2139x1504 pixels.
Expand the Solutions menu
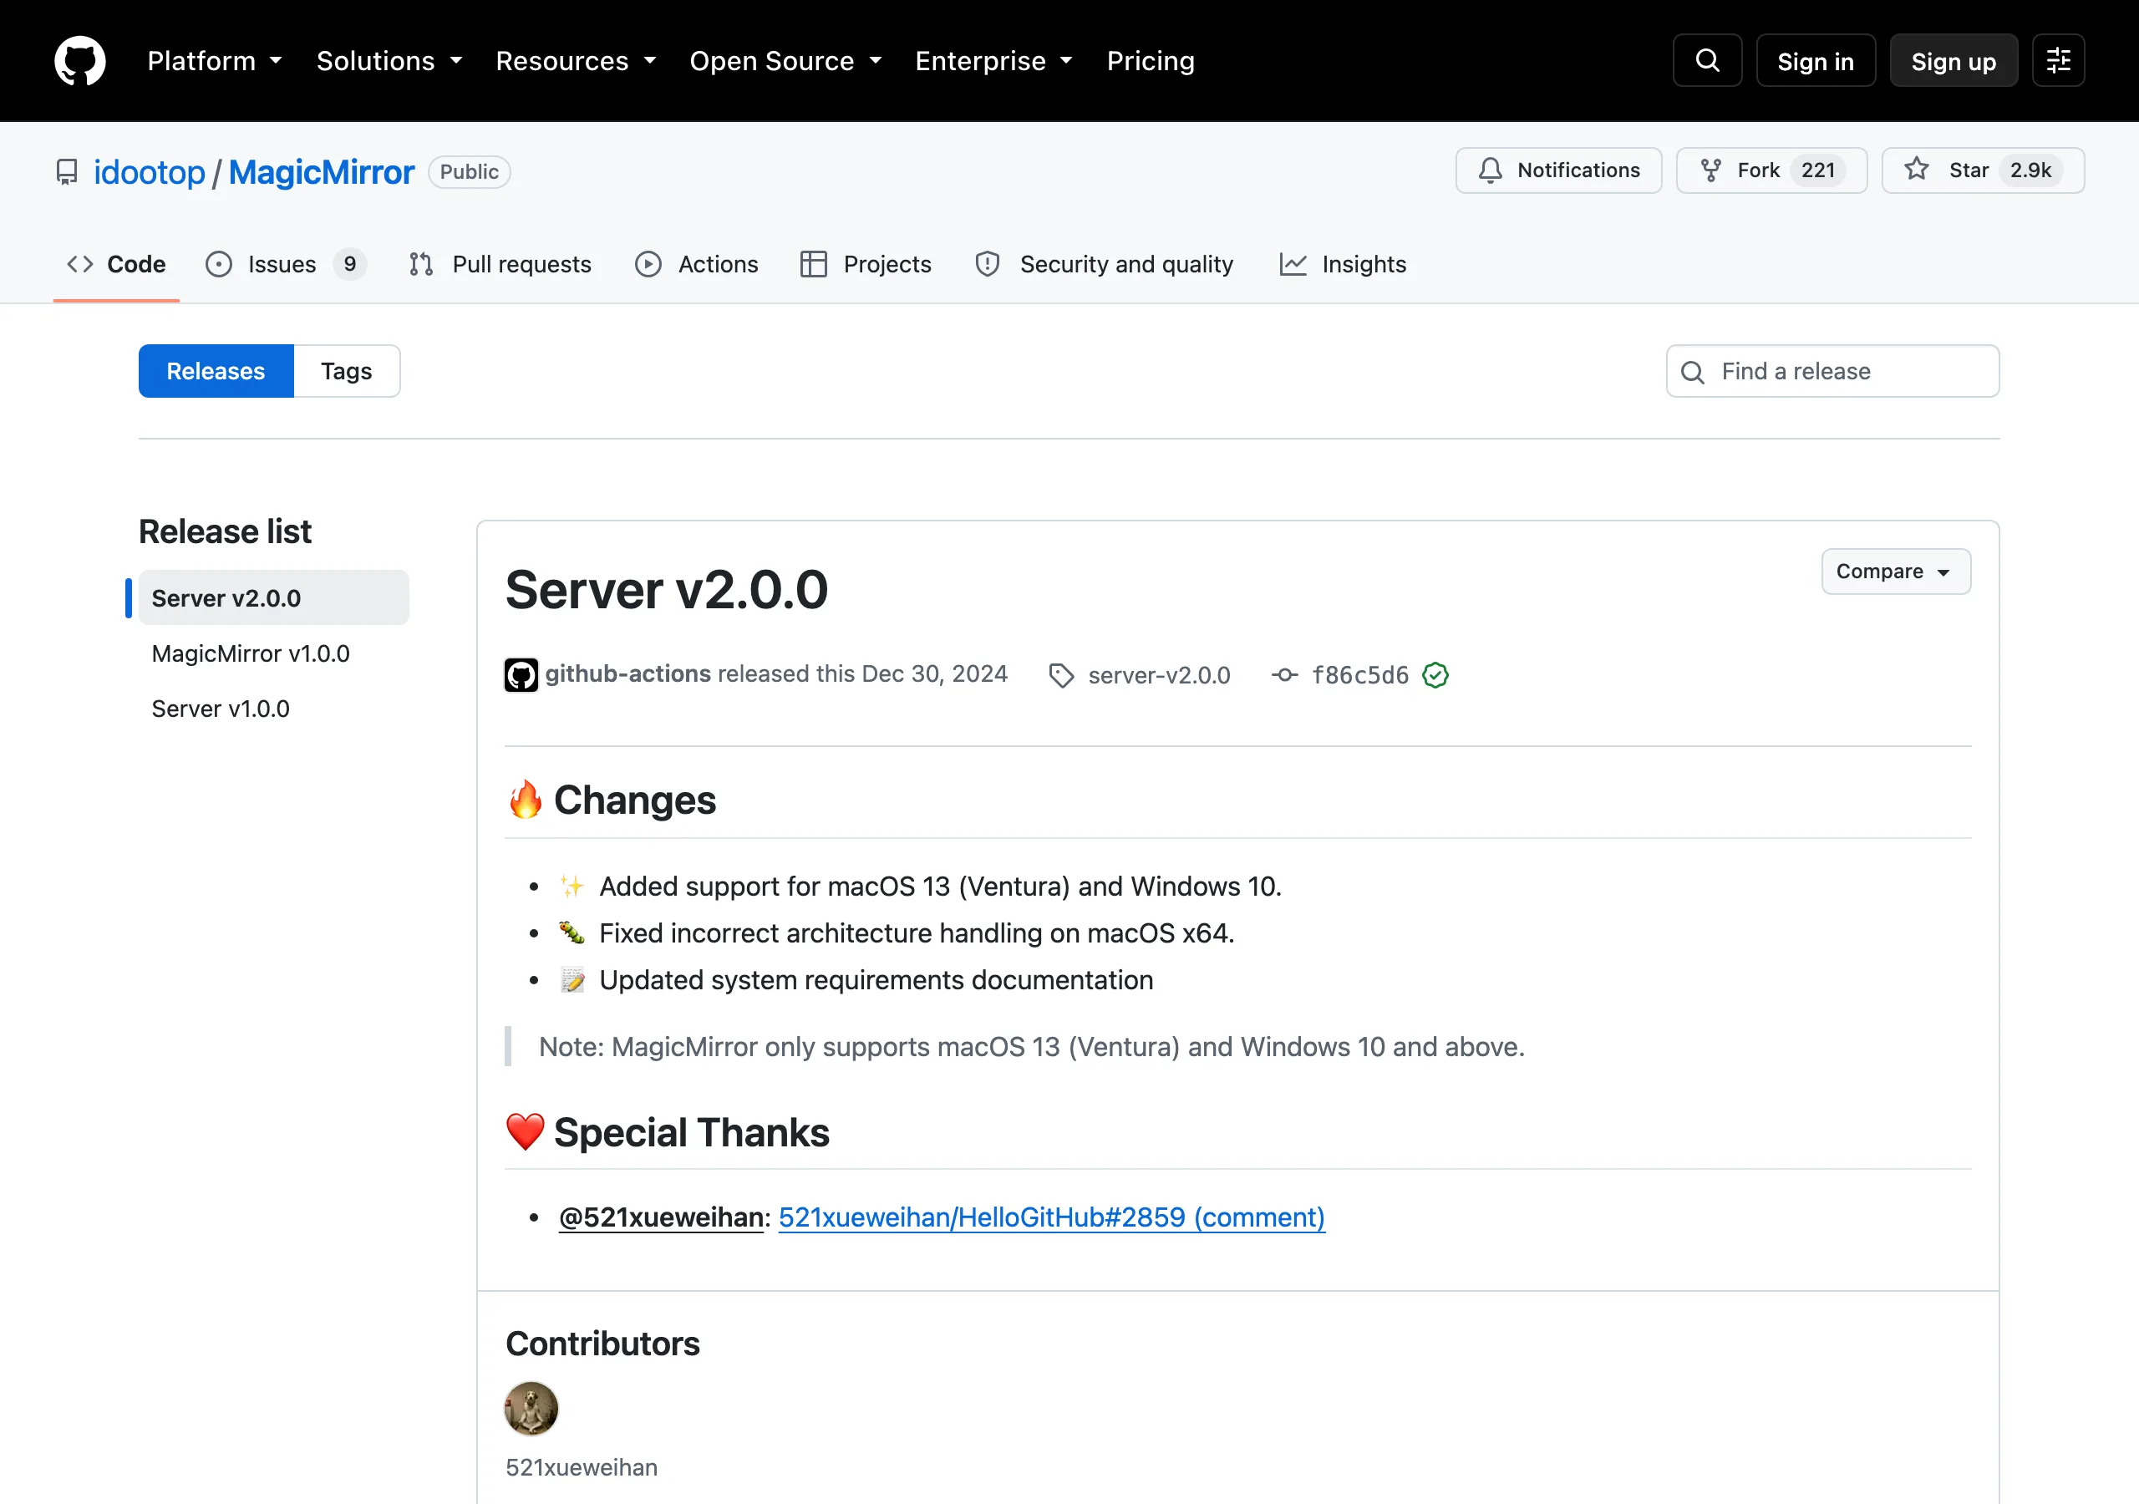click(x=389, y=60)
